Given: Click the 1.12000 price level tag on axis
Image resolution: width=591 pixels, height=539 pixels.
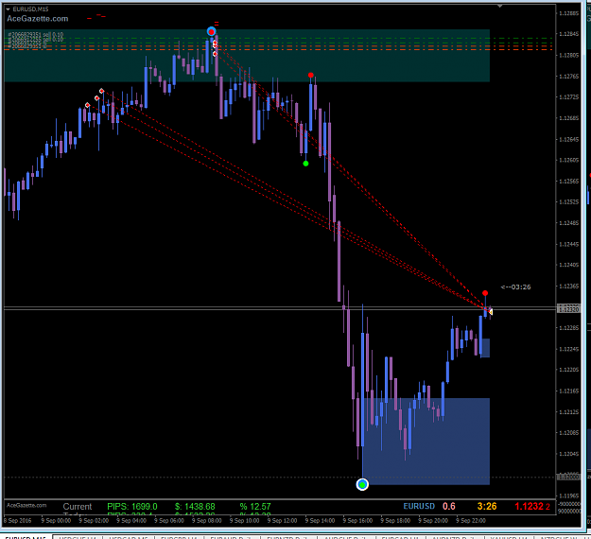Looking at the screenshot, I should [568, 478].
